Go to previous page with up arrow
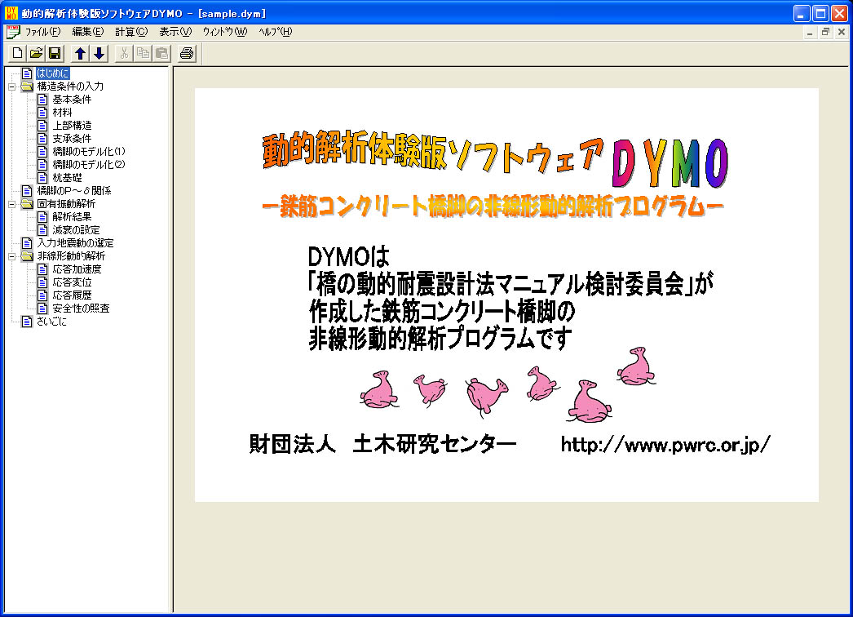853x617 pixels. point(81,53)
